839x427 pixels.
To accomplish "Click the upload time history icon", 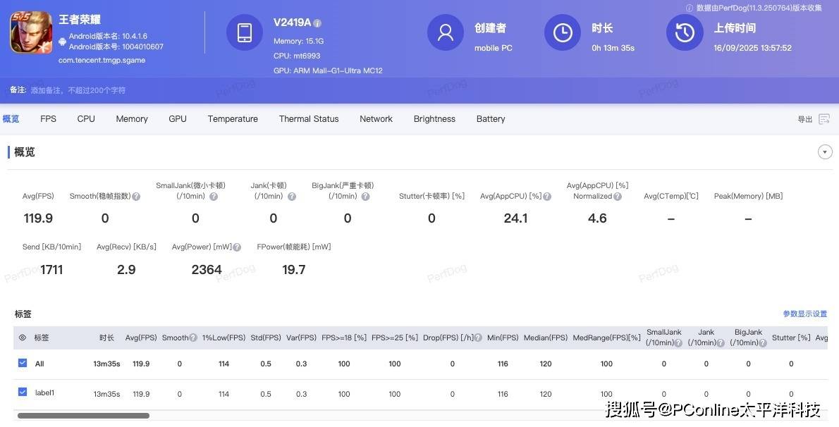I will tap(685, 32).
